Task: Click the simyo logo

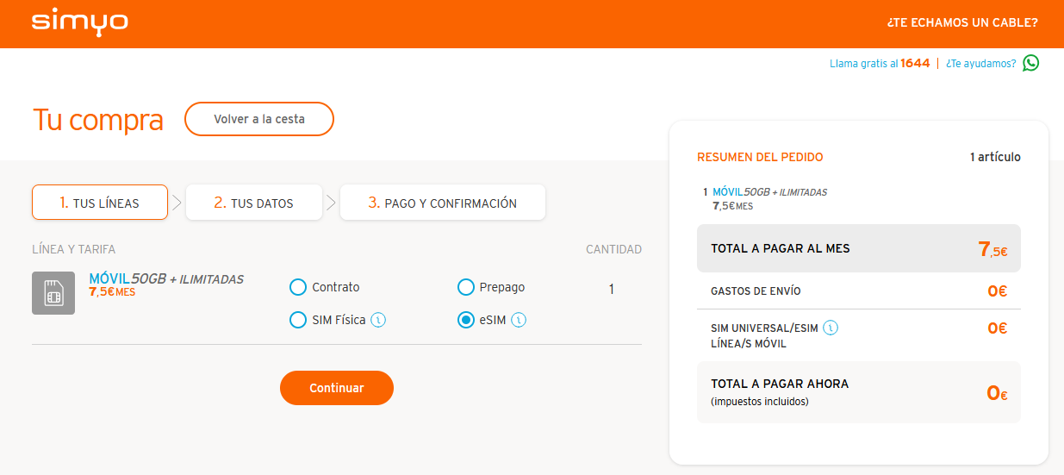Action: (80, 23)
